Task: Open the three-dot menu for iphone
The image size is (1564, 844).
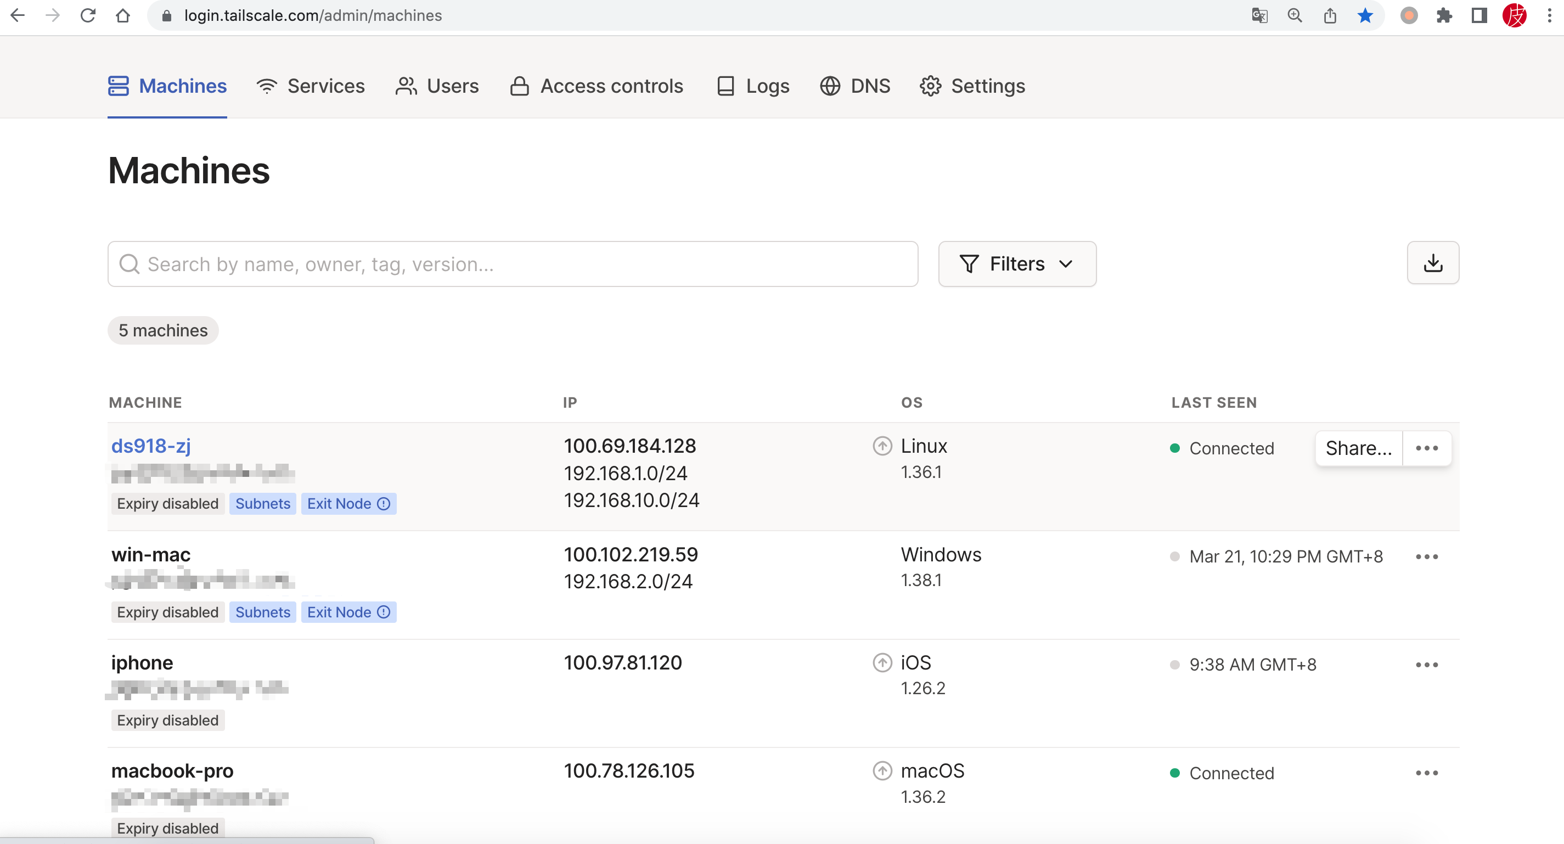Action: 1426,665
